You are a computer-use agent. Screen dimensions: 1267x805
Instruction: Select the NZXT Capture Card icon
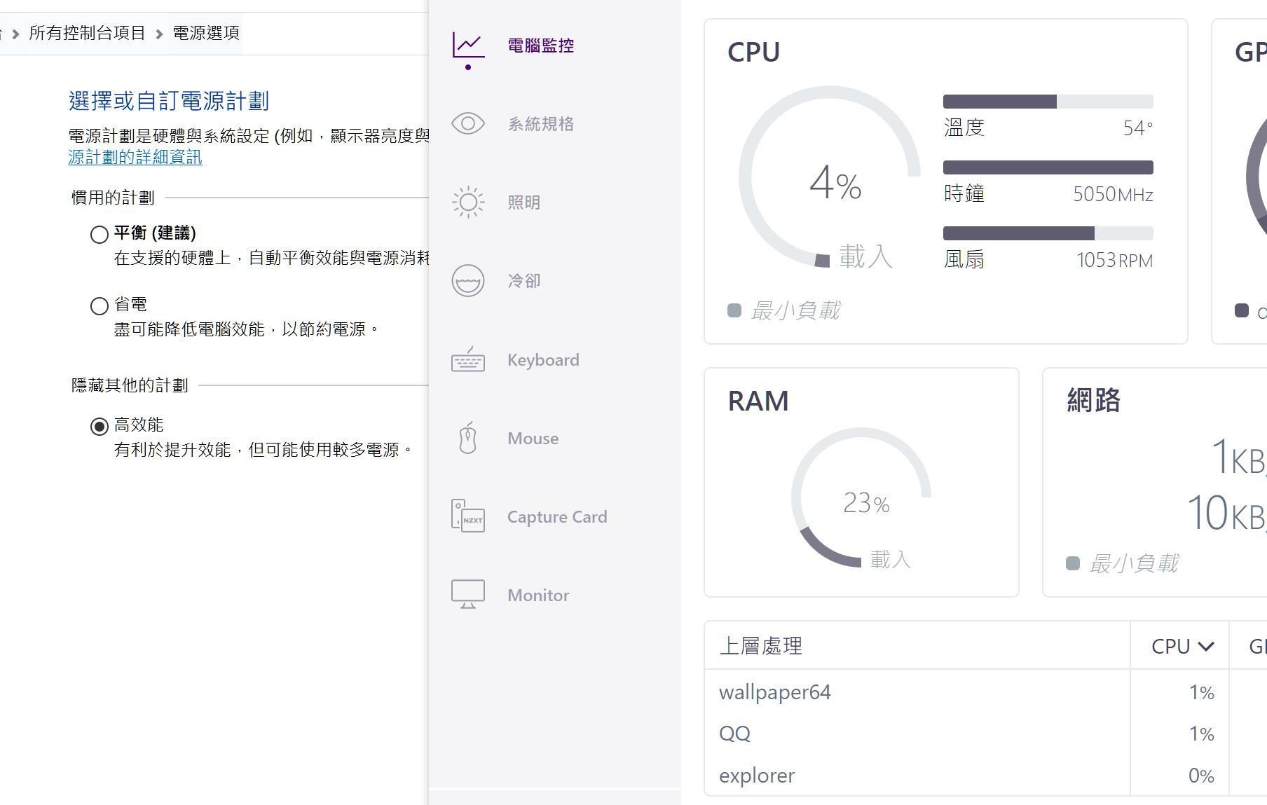click(x=468, y=516)
